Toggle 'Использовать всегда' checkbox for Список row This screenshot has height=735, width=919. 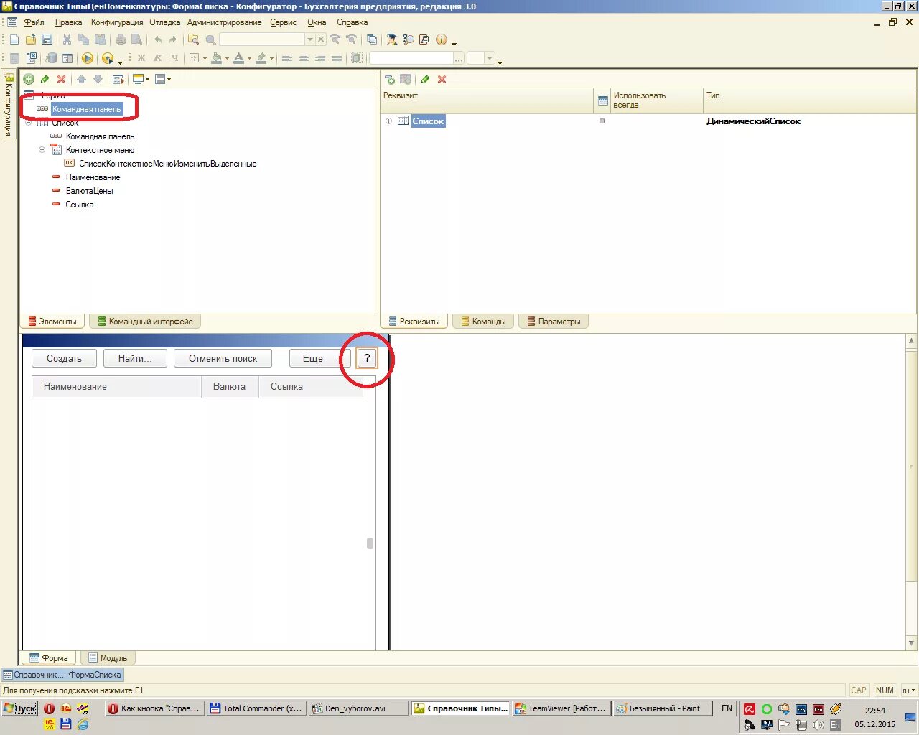[x=602, y=121]
